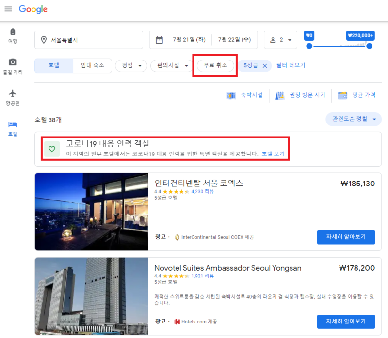Click the person icon in guests selector

273,40
